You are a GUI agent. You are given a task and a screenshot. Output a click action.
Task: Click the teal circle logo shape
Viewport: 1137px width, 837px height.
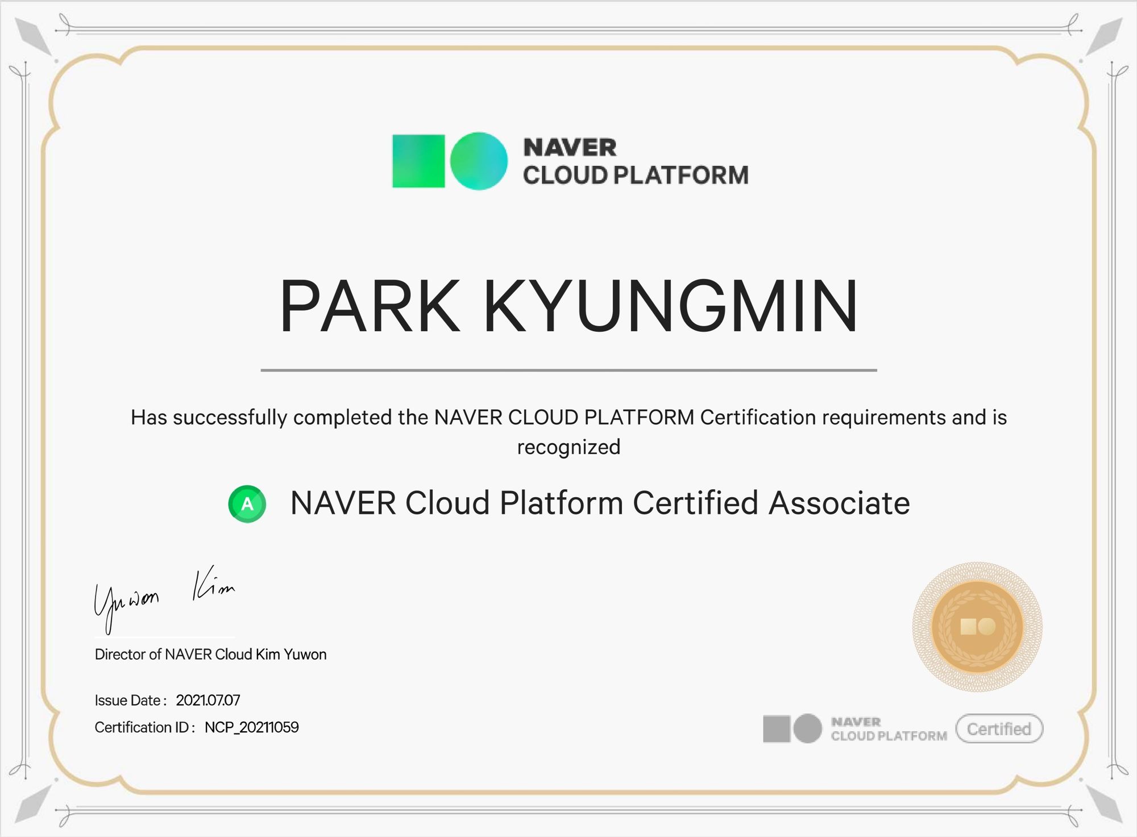[x=479, y=161]
